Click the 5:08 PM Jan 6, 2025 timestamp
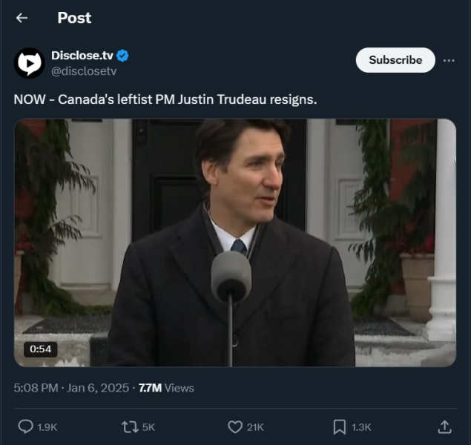 click(x=70, y=387)
